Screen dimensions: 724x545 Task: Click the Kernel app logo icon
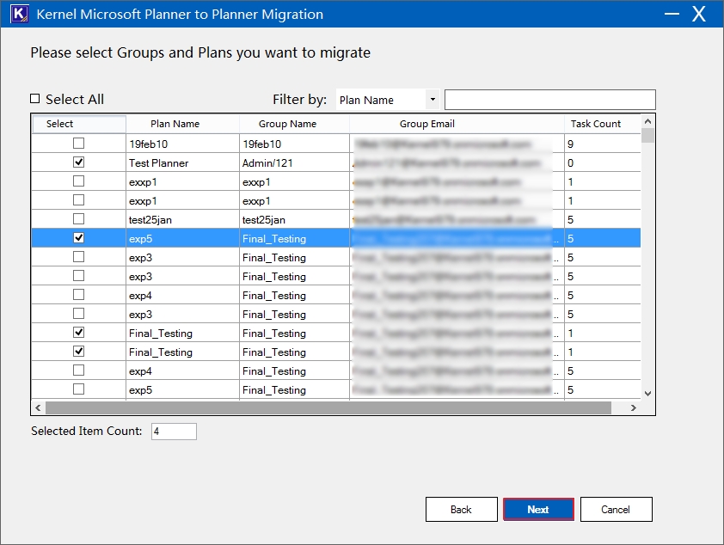(x=20, y=14)
